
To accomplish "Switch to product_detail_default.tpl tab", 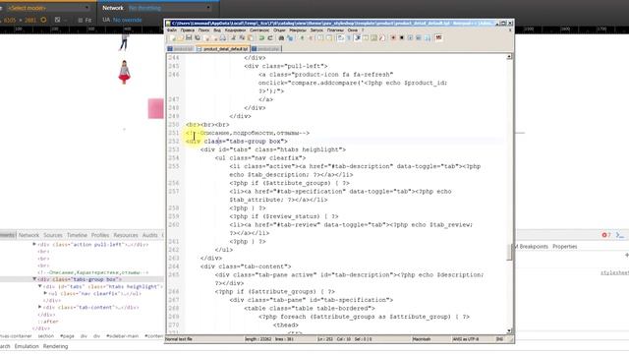I will click(223, 48).
